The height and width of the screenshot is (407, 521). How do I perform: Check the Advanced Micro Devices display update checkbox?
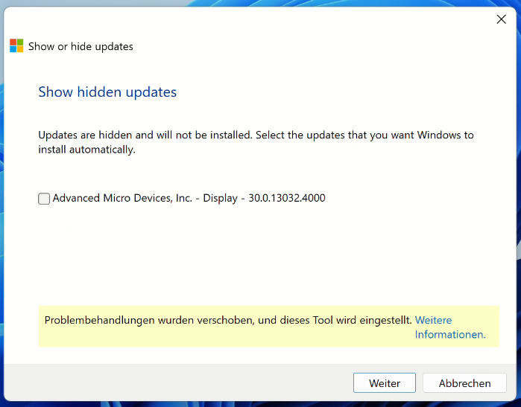[x=44, y=199]
